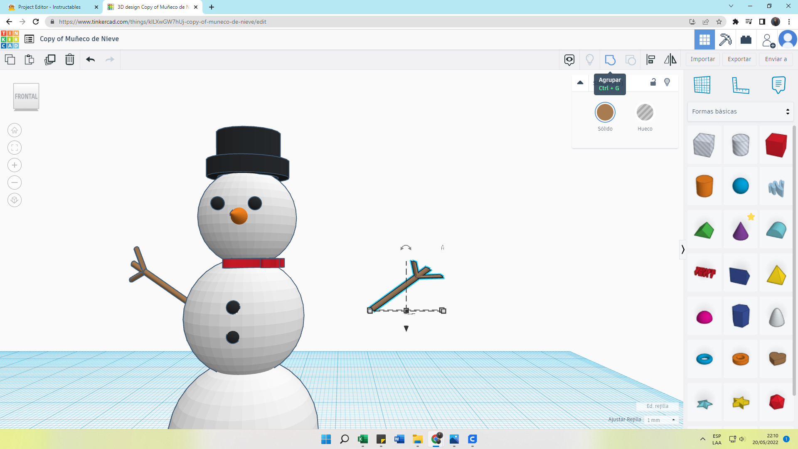Open the Bricks mode
The image size is (798, 449).
(x=746, y=39)
